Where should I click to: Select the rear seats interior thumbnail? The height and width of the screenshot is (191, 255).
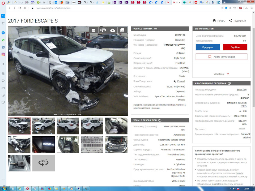click(68, 144)
